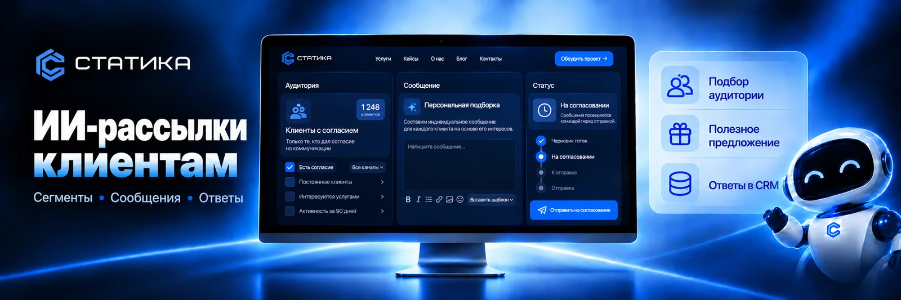The width and height of the screenshot is (901, 300).
Task: Select the Черновик готов status step marker
Action: [541, 141]
